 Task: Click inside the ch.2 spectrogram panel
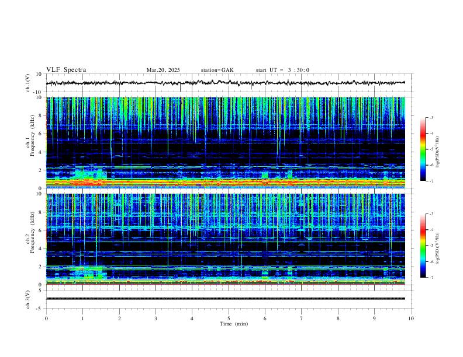click(225, 239)
